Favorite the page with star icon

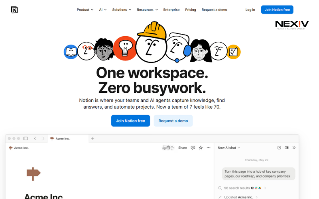coord(201,148)
